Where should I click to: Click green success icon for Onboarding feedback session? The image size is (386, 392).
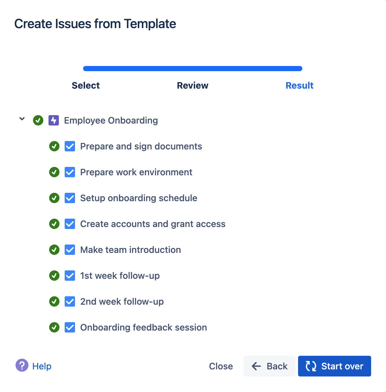[54, 327]
